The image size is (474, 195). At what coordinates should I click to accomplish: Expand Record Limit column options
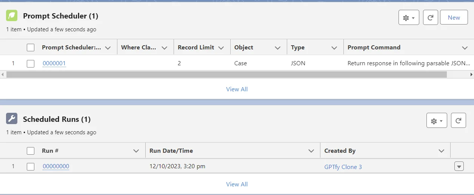(x=221, y=48)
